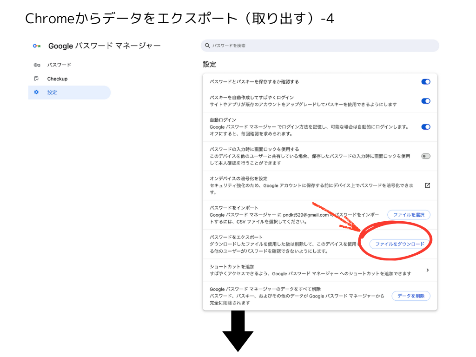The width and height of the screenshot is (476, 357).
Task: Click the データを削除 button
Action: [x=411, y=296]
